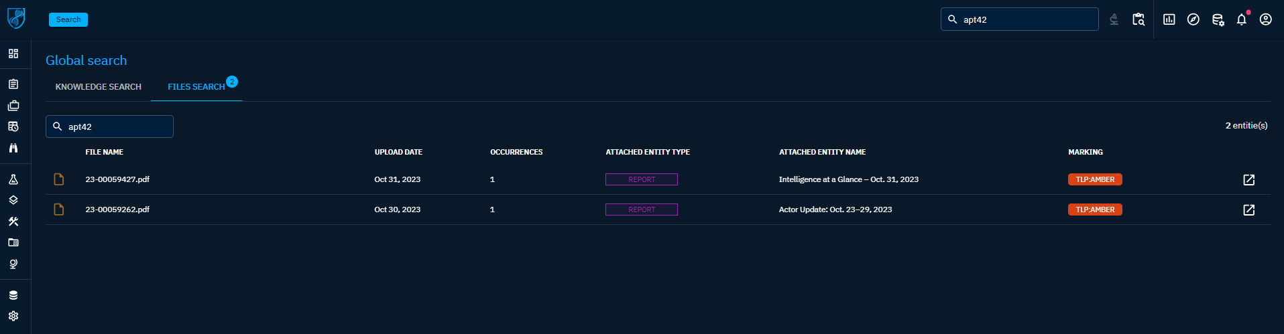
Task: Open the user profile account icon
Action: [x=1265, y=19]
